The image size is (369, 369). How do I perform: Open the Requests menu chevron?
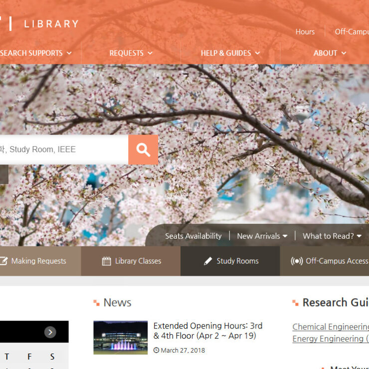(150, 53)
